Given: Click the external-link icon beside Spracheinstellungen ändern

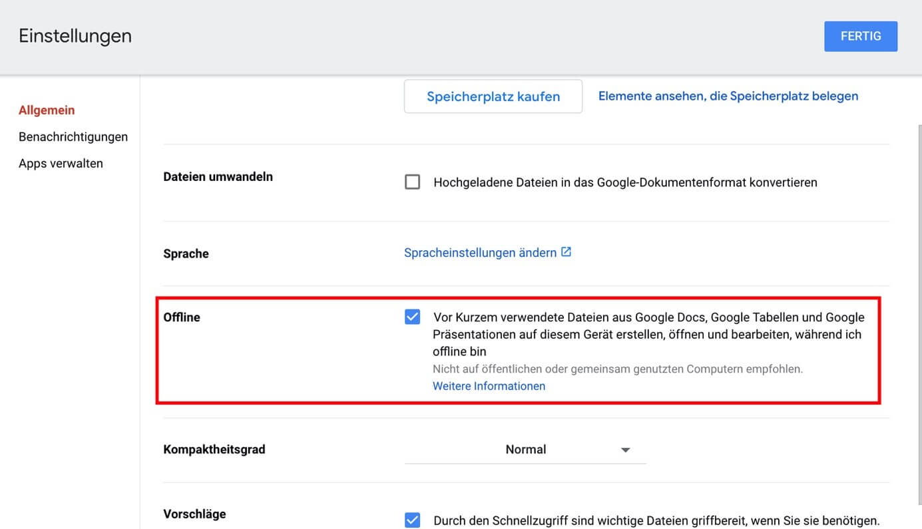Looking at the screenshot, I should coord(566,252).
